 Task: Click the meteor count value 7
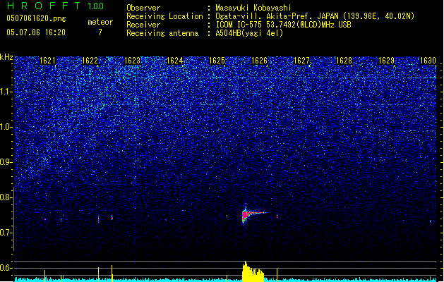[x=100, y=32]
